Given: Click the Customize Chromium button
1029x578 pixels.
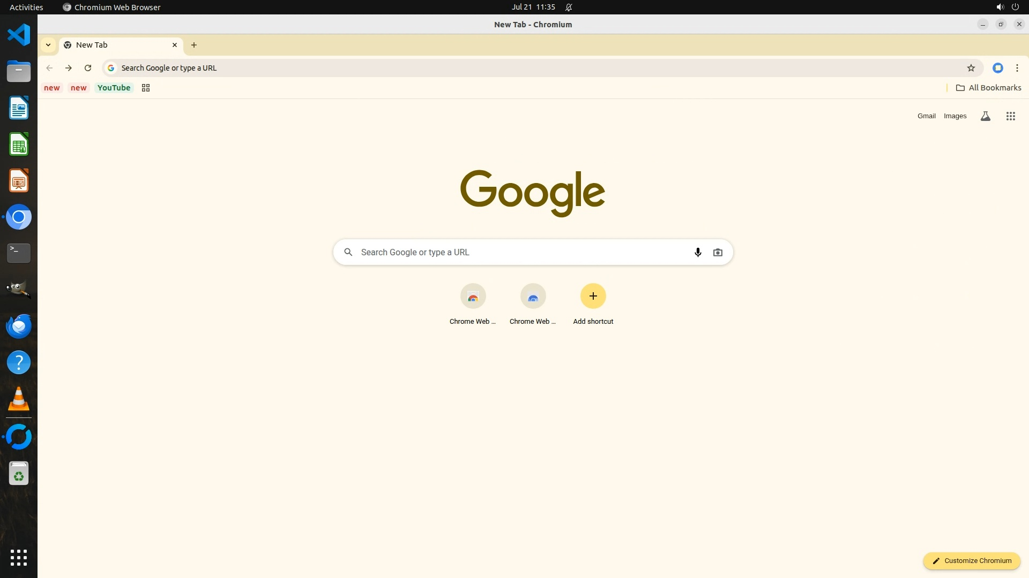Looking at the screenshot, I should pos(971,561).
